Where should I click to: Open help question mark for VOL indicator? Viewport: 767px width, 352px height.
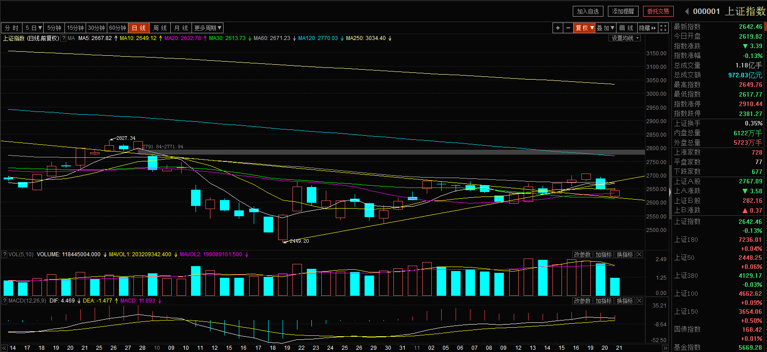[x=5, y=254]
